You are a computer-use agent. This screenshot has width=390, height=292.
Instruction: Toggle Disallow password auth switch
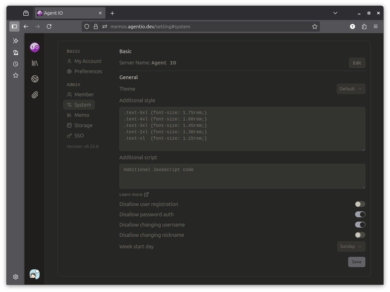[x=360, y=214]
